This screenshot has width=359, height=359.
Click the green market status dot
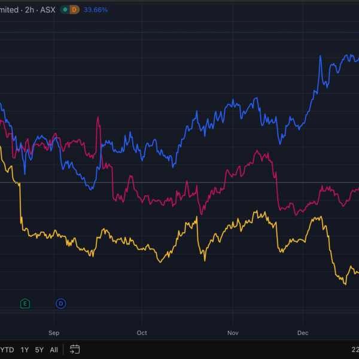click(66, 10)
